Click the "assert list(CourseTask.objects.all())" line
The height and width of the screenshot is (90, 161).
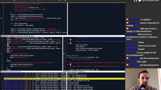coord(39,32)
